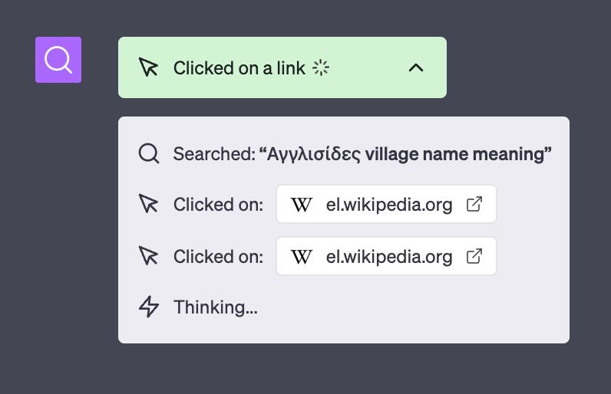Click cursor icon beside second Clicked on
Screen dimensions: 611x394
click(149, 257)
